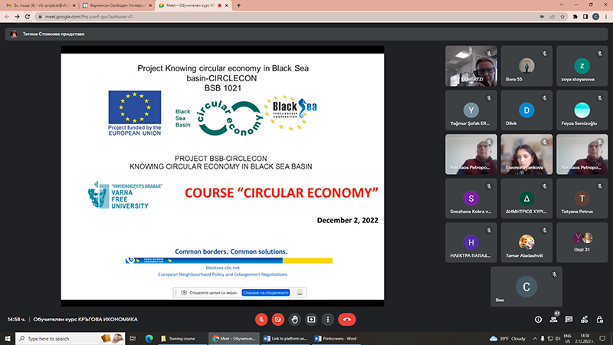613x345 pixels.
Task: Open 'Още 31' more participants tile
Action: click(582, 243)
